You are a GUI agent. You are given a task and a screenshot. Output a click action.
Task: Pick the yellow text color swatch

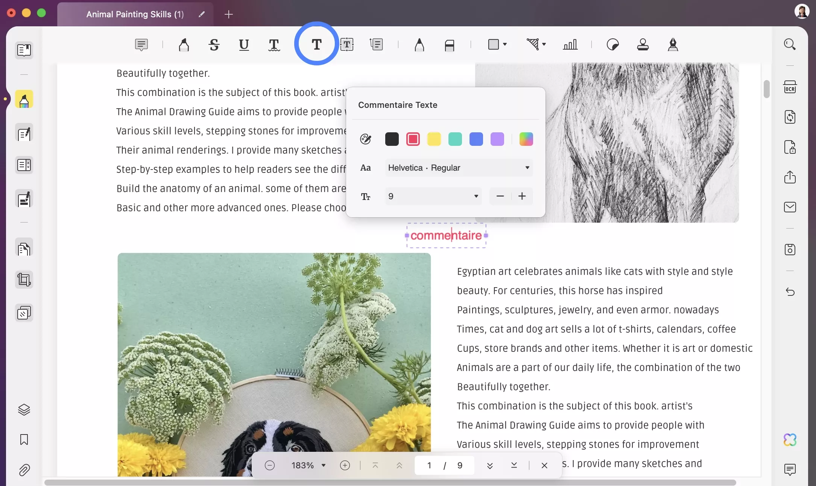coord(434,139)
